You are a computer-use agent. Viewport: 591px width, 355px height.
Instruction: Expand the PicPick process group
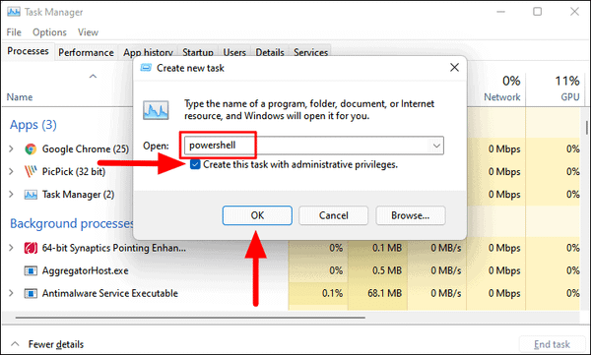pyautogui.click(x=11, y=172)
